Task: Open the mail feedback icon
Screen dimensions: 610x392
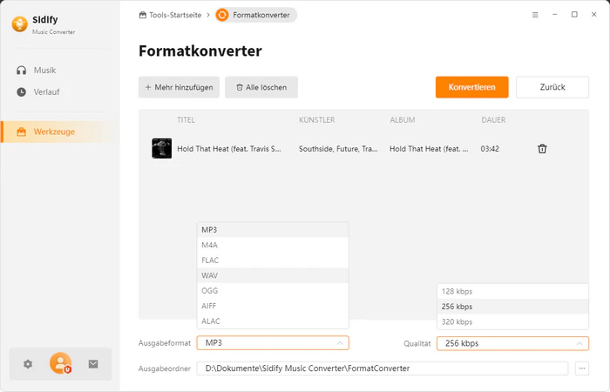Action: 93,364
